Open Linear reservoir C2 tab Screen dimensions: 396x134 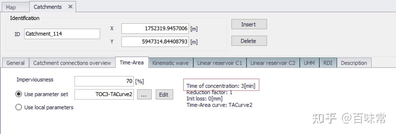click(x=273, y=63)
